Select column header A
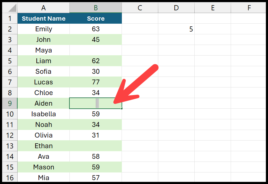The width and height of the screenshot is (268, 184). point(43,7)
